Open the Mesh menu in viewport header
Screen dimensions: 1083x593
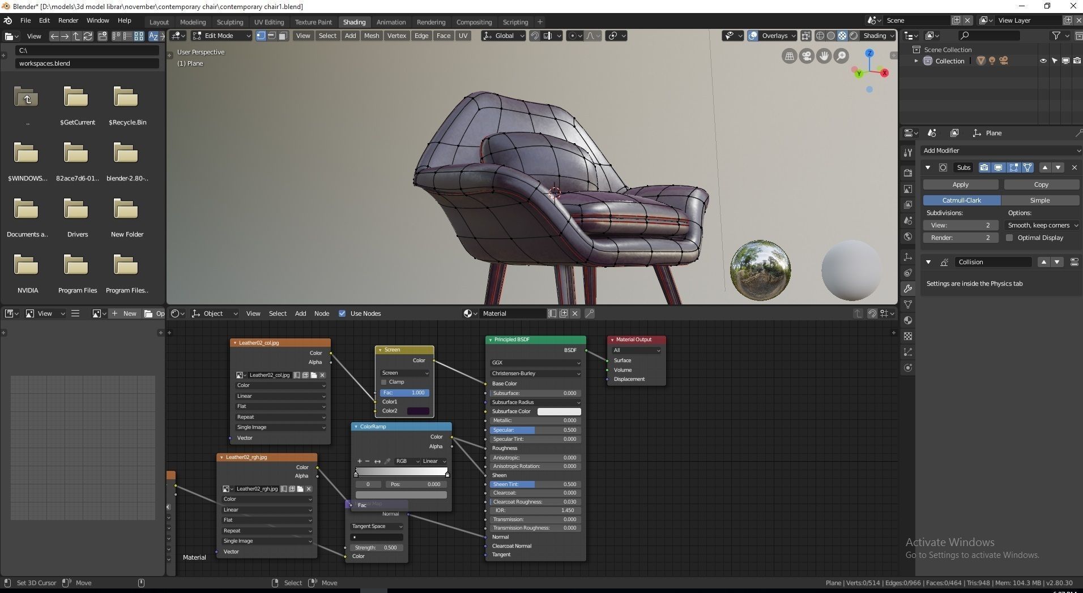372,36
